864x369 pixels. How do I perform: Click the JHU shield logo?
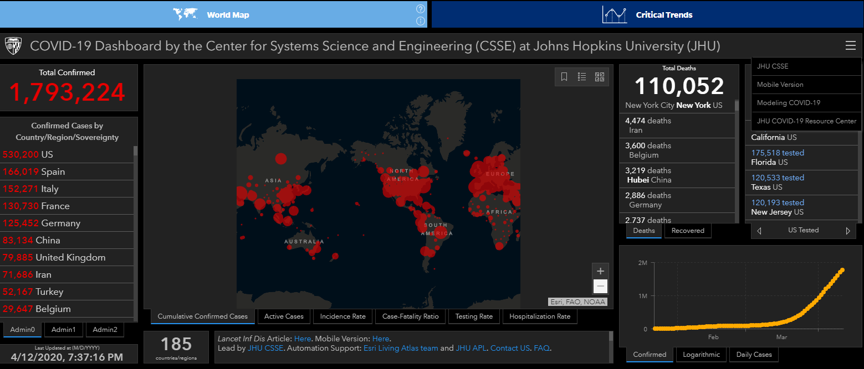[13, 46]
